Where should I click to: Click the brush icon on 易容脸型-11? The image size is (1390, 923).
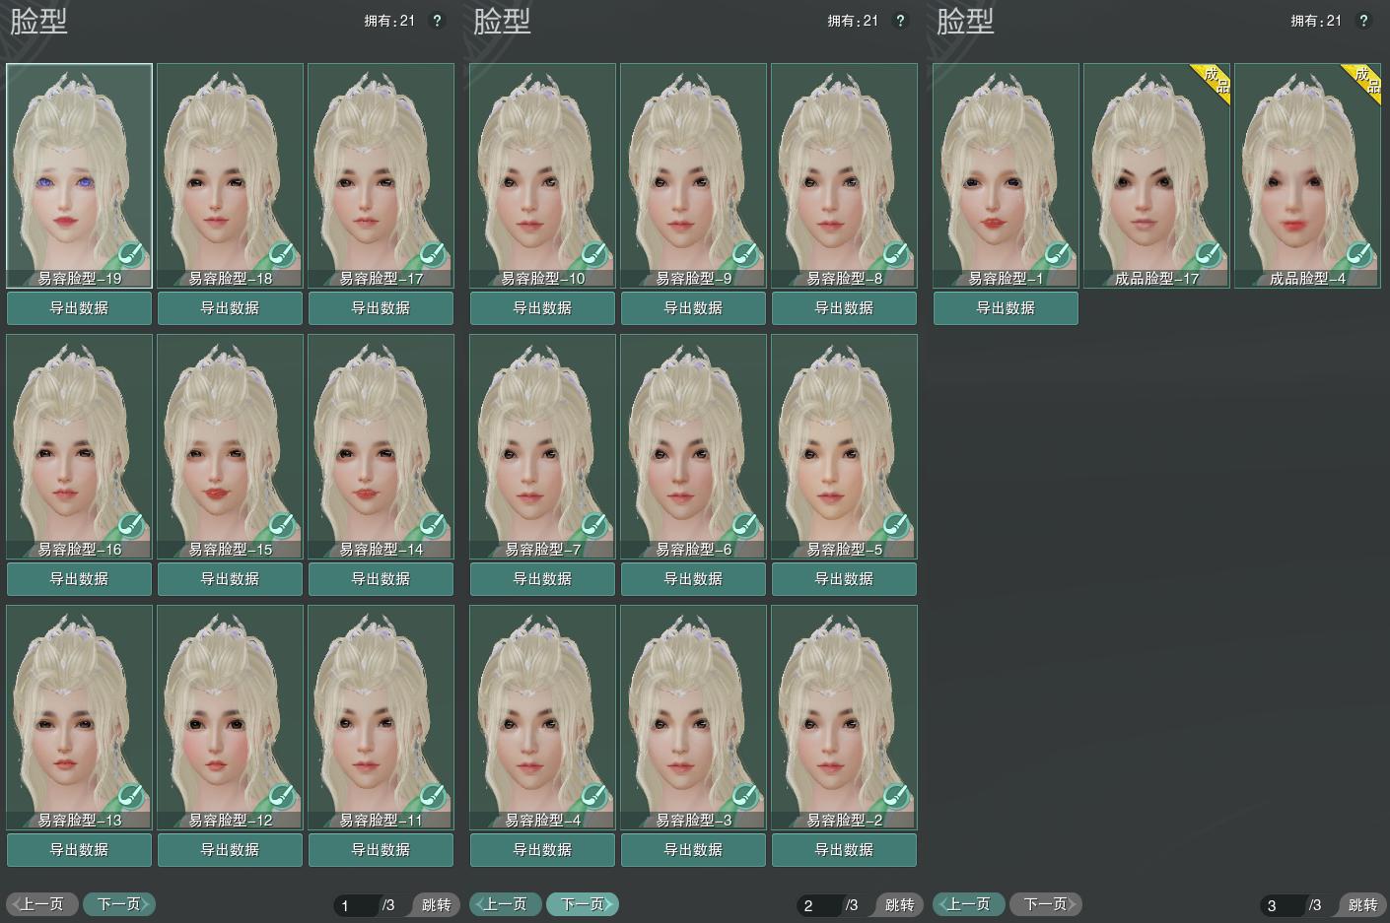[434, 798]
